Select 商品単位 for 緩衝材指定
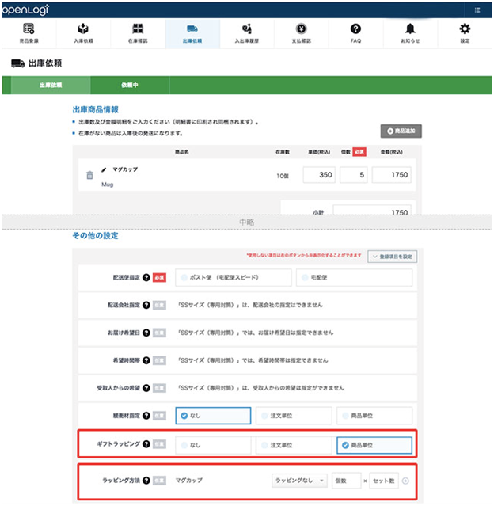494x506 pixels. (x=374, y=416)
